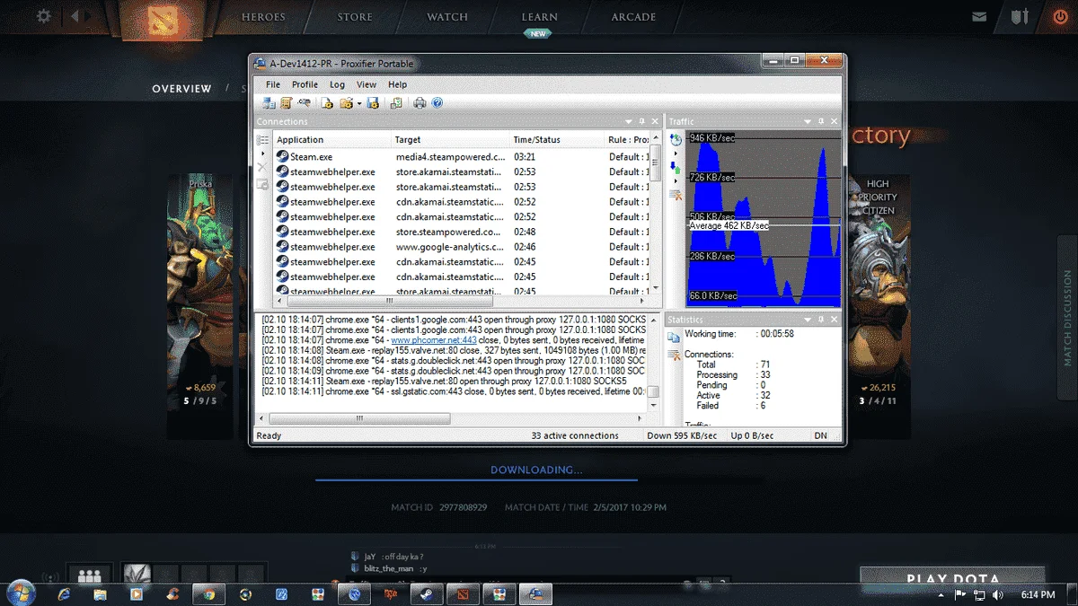This screenshot has height=606, width=1078.
Task: Toggle auto-hide pin on Connections panel
Action: [x=641, y=121]
